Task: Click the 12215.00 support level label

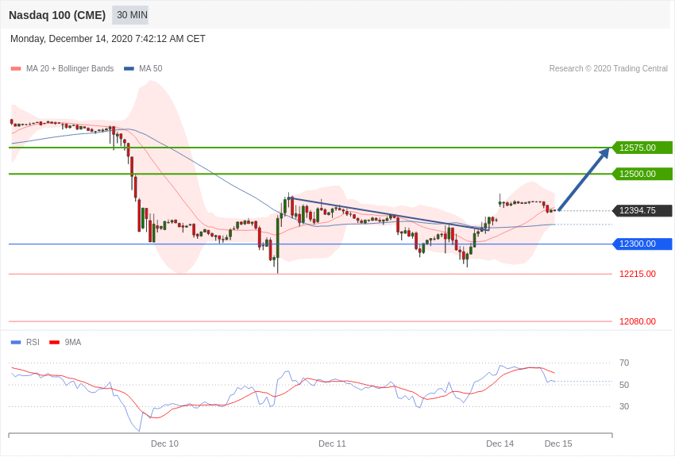Action: [637, 274]
